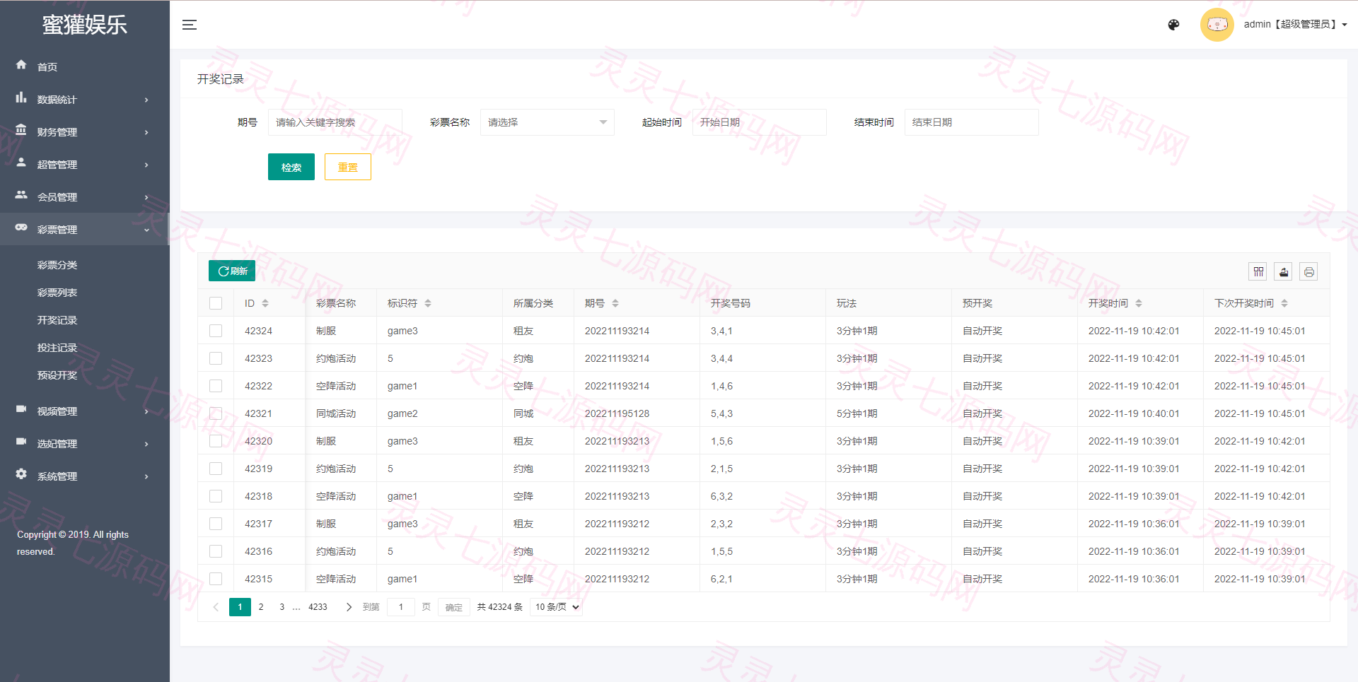
Task: Expand the 数据统计 menu chevron
Action: pos(146,100)
